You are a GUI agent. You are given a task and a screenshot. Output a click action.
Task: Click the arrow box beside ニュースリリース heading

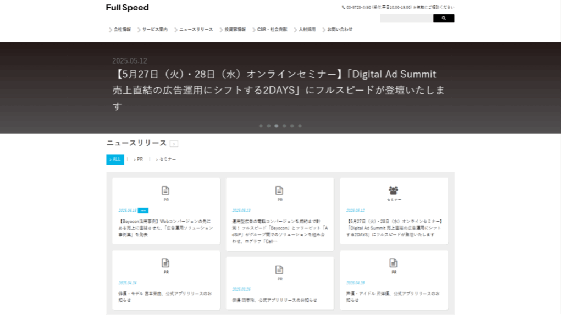pyautogui.click(x=174, y=144)
